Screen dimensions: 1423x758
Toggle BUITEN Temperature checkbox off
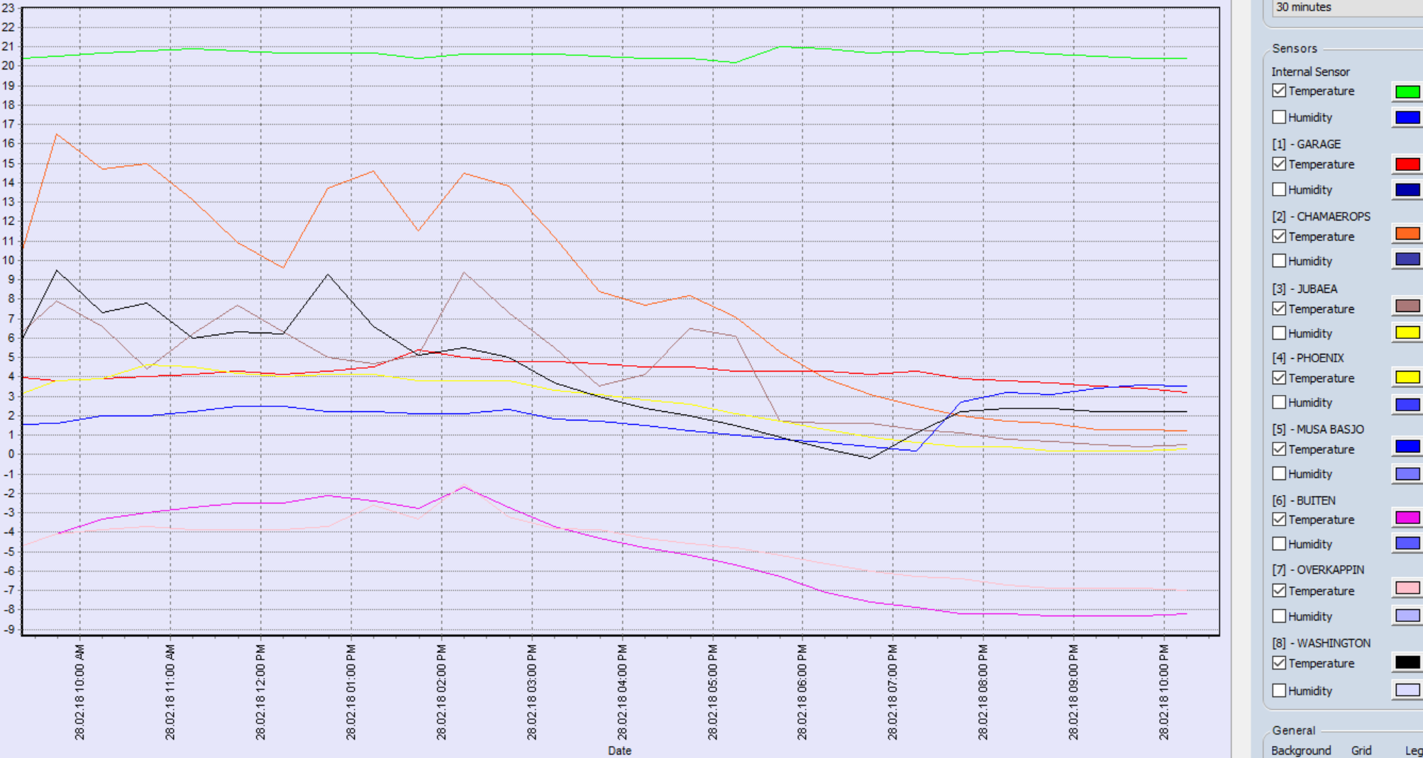(1279, 519)
